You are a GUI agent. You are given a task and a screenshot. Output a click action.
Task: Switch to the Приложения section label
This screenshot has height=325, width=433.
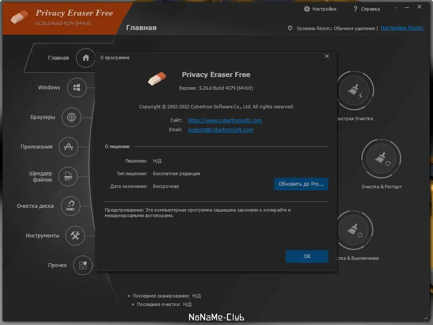tap(36, 147)
